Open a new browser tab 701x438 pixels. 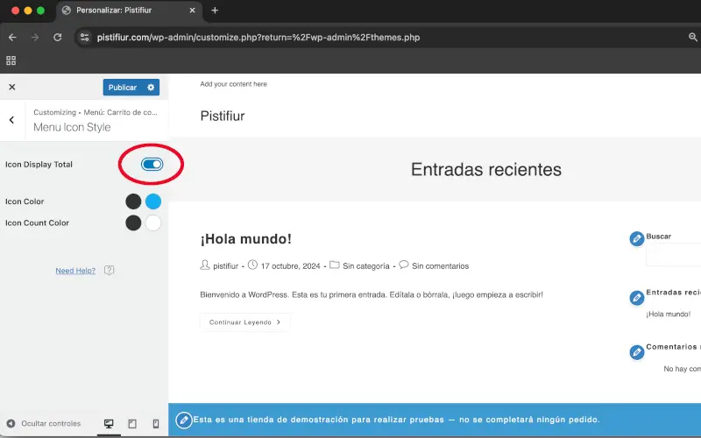215,11
